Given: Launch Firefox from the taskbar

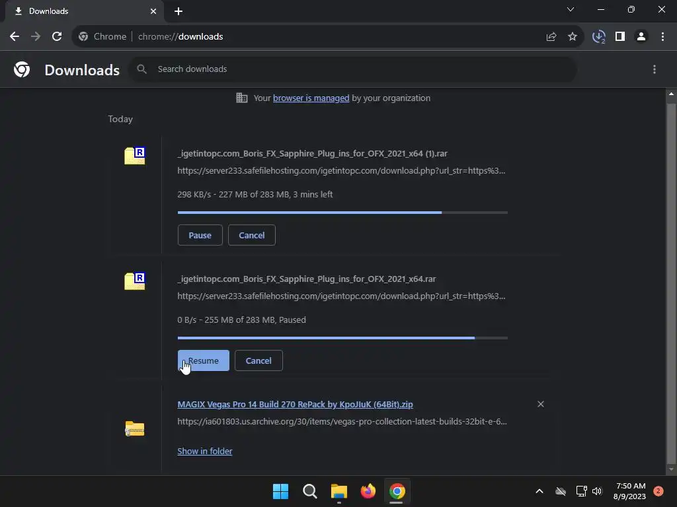Looking at the screenshot, I should click(x=368, y=491).
